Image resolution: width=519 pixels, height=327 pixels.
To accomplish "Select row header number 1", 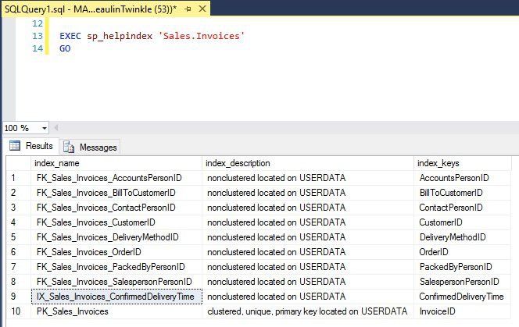I will 19,178.
